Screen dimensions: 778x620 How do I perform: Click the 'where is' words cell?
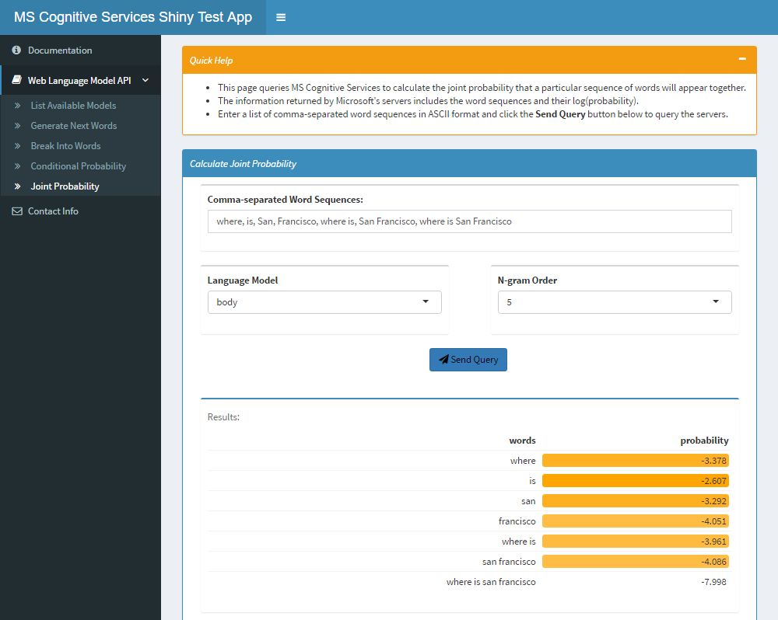click(518, 542)
